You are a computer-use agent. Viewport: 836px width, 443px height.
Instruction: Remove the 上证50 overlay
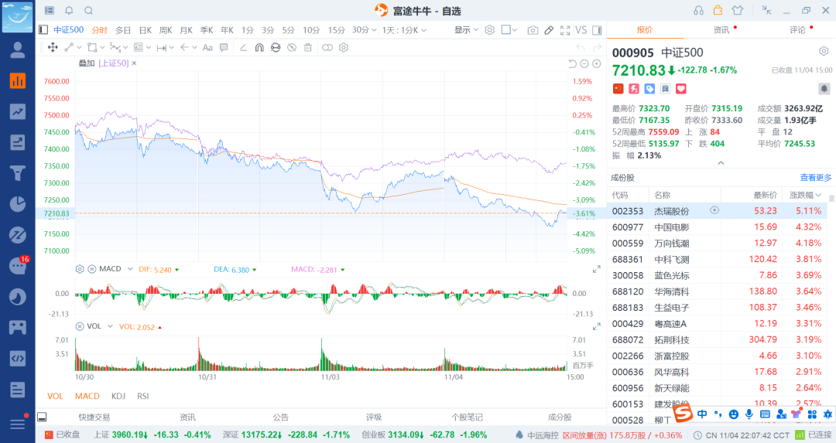tap(135, 63)
